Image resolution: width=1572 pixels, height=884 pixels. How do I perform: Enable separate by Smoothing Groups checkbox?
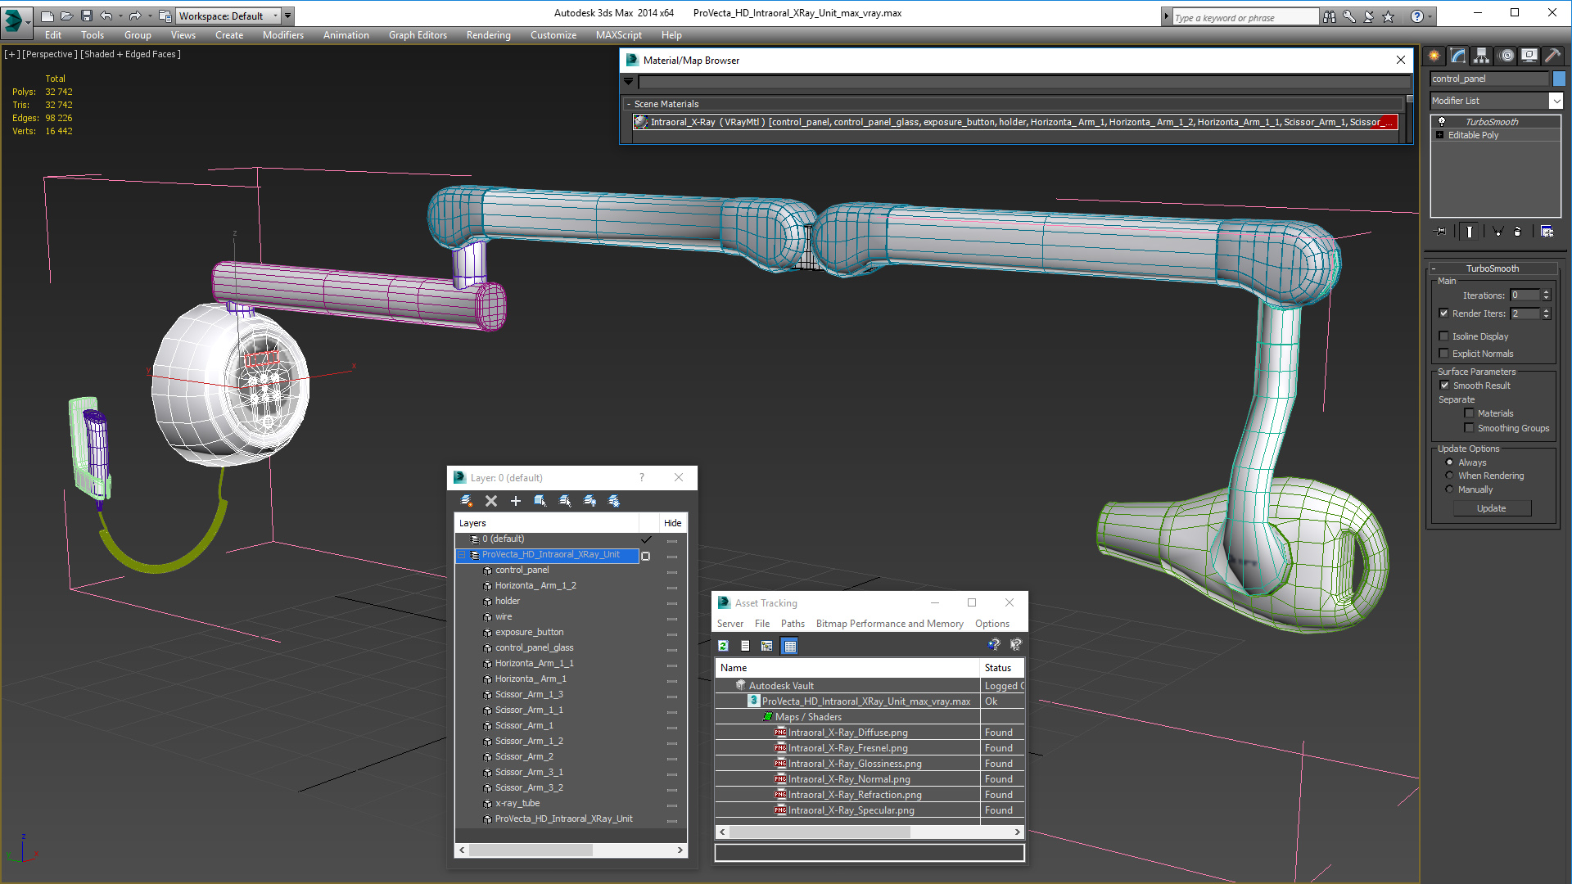[1470, 427]
